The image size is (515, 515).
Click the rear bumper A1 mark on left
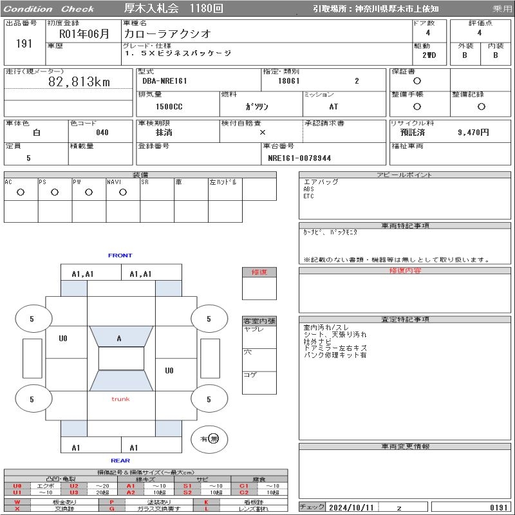pos(76,447)
